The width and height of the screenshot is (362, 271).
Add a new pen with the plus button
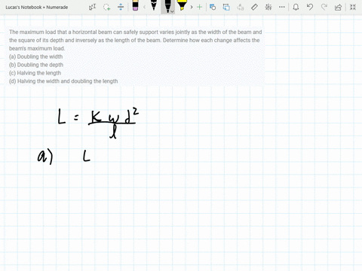199,7
